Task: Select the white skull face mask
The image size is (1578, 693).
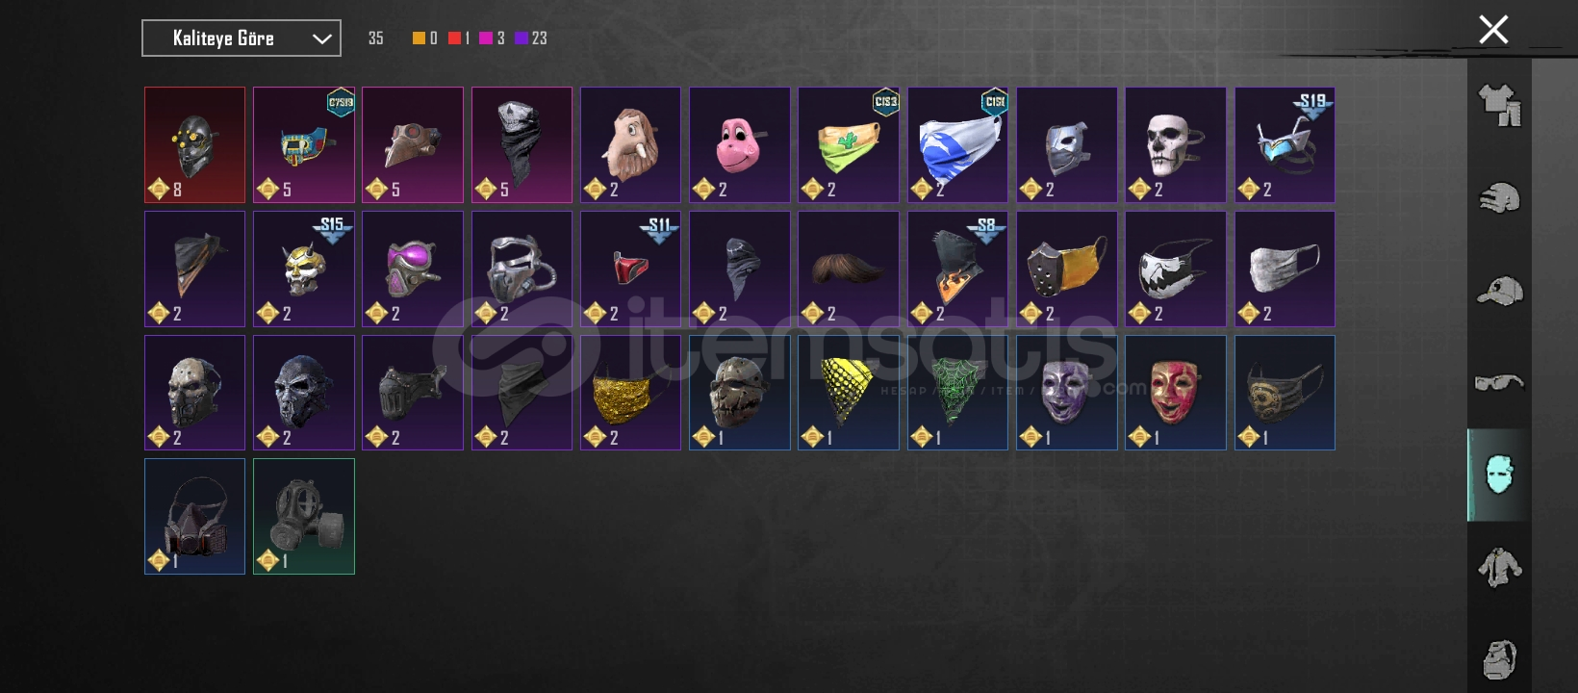Action: pos(1175,145)
